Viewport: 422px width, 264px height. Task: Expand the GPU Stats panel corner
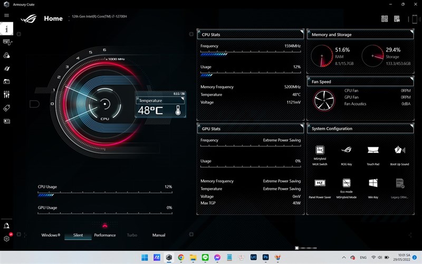click(302, 126)
